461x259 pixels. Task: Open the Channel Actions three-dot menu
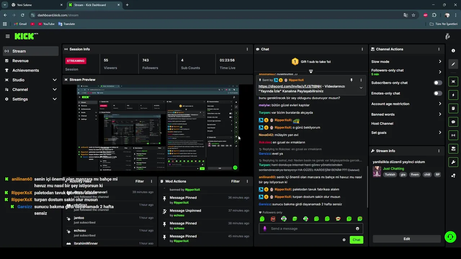click(x=439, y=49)
